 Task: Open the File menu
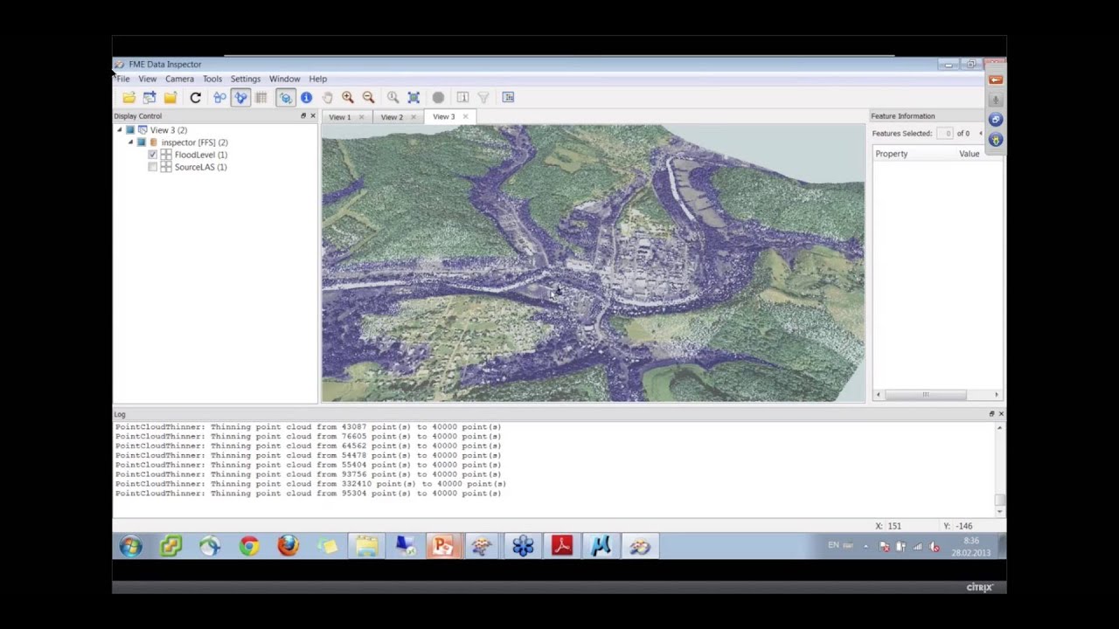[123, 79]
